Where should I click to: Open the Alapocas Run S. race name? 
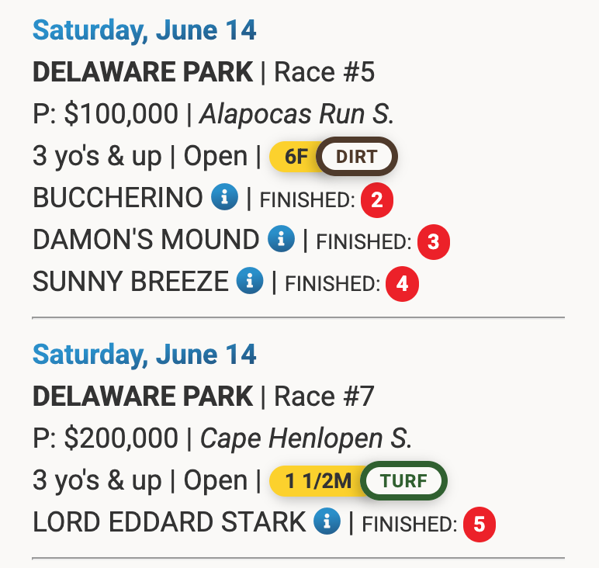point(296,114)
